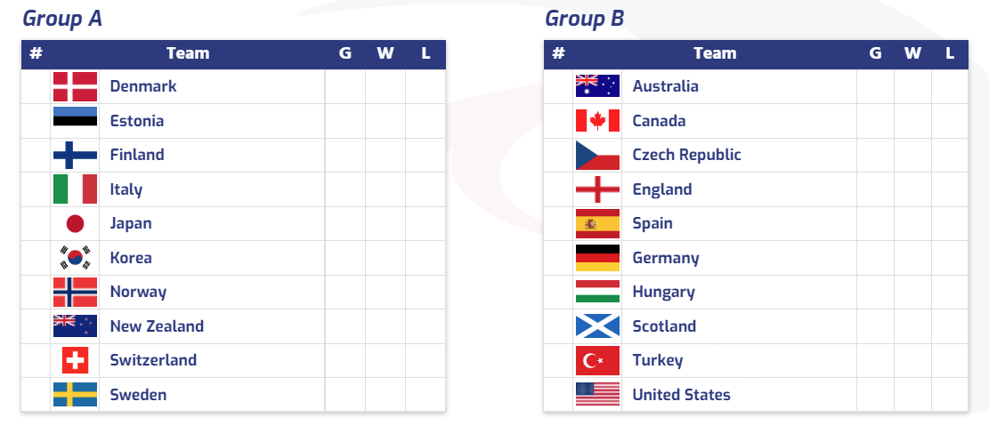Click the Switzerland flag icon
This screenshot has height=434, width=989.
click(x=75, y=360)
